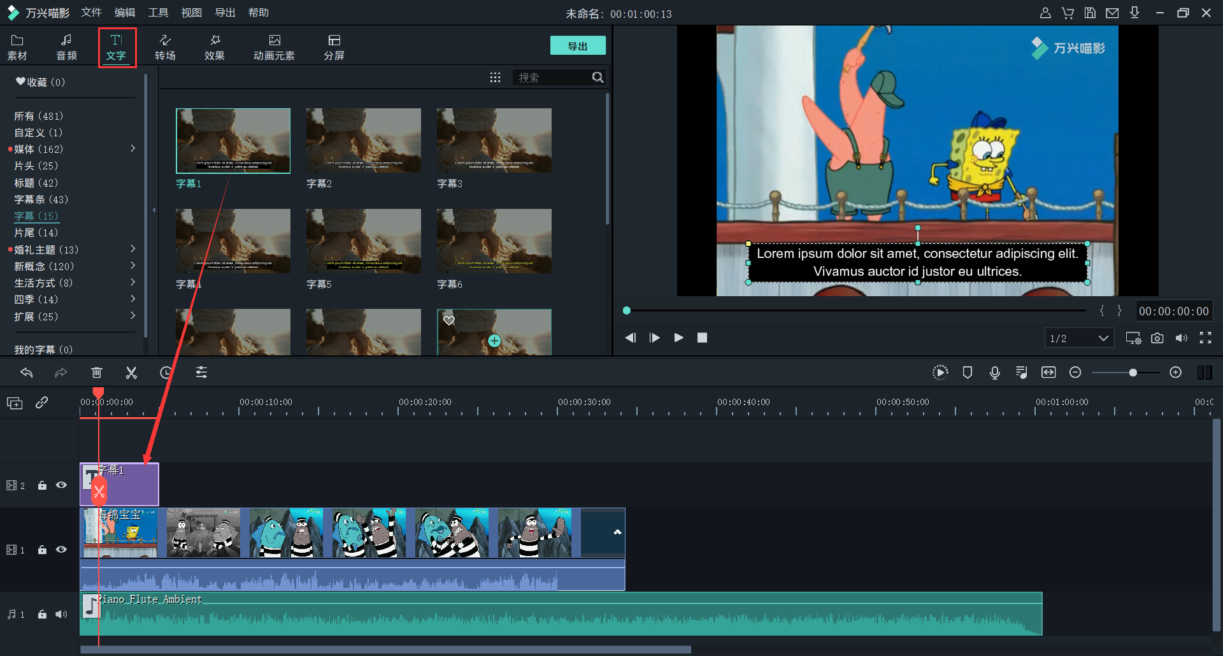Open the 文件 menu

91,13
